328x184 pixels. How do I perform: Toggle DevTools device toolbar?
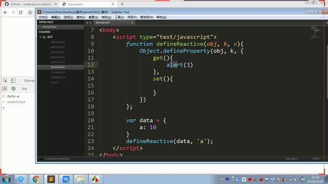pos(13,81)
